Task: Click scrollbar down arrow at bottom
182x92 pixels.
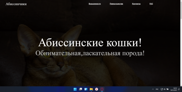Action: coord(181,85)
